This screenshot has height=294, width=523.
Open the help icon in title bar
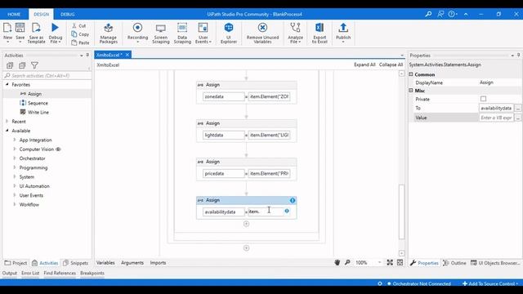452,14
